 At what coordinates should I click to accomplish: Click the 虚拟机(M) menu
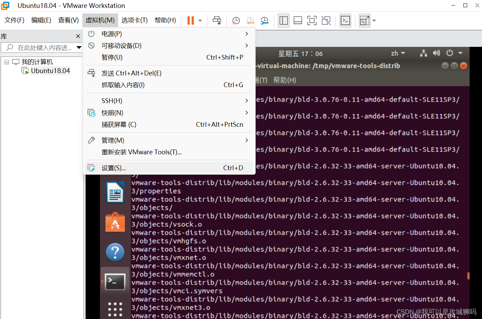point(100,20)
